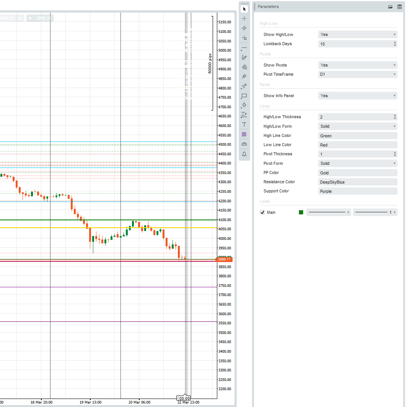Click the PP Color Gold field
The image size is (407, 407).
358,173
